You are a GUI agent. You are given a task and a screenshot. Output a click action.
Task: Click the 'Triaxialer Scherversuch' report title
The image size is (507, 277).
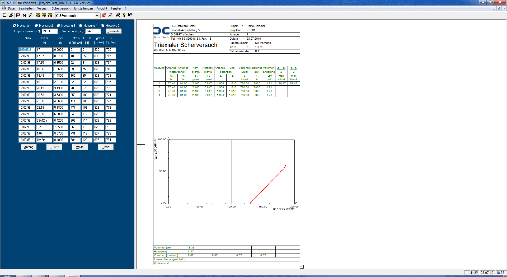(x=186, y=45)
